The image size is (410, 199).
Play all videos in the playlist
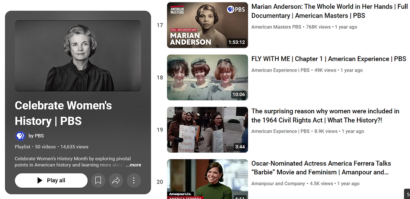pos(51,181)
